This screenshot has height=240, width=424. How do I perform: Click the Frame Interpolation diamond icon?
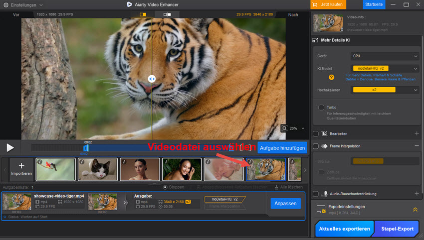click(x=324, y=146)
